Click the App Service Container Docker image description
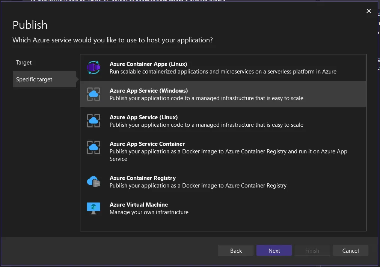Viewport: 380px width, 267px height. 228,155
